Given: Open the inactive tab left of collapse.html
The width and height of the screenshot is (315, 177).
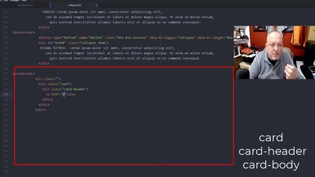Looking at the screenshot, I should point(25,5).
